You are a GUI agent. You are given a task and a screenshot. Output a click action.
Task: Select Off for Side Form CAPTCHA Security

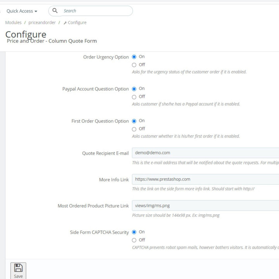(x=134, y=240)
